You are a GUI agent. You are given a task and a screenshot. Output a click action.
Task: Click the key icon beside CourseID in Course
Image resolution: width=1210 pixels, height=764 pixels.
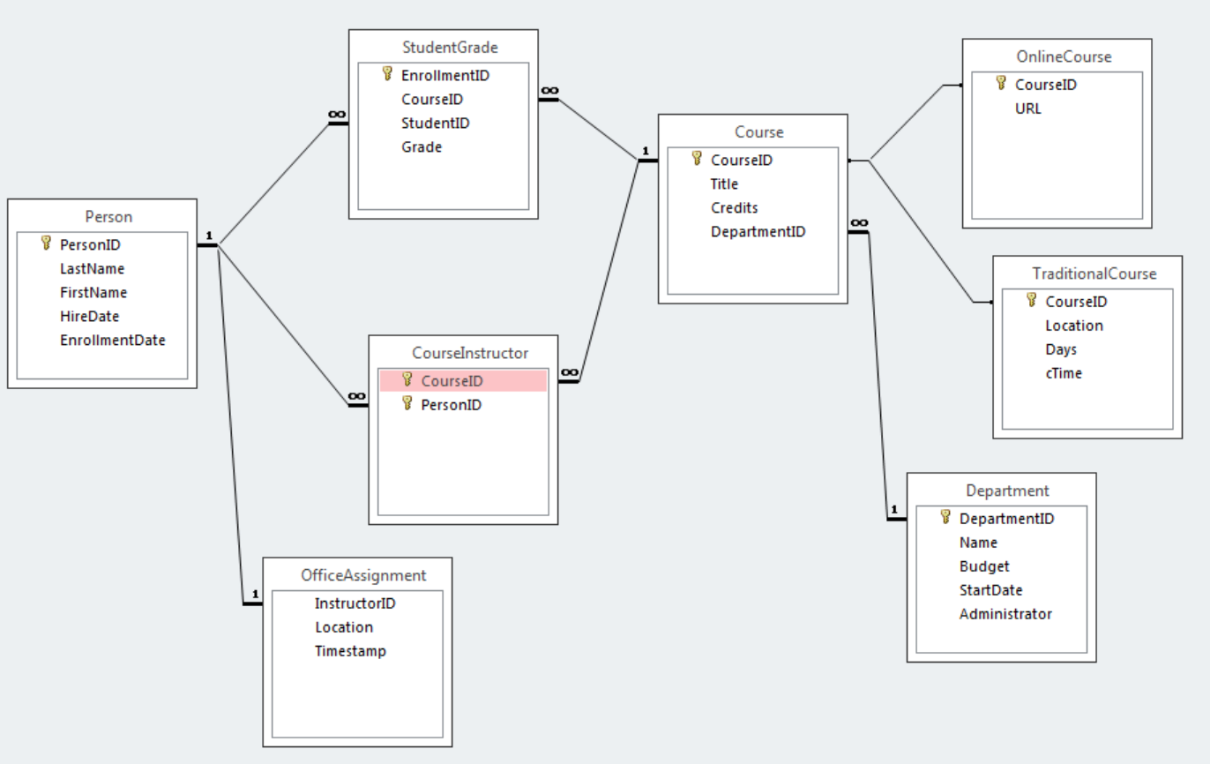[697, 160]
